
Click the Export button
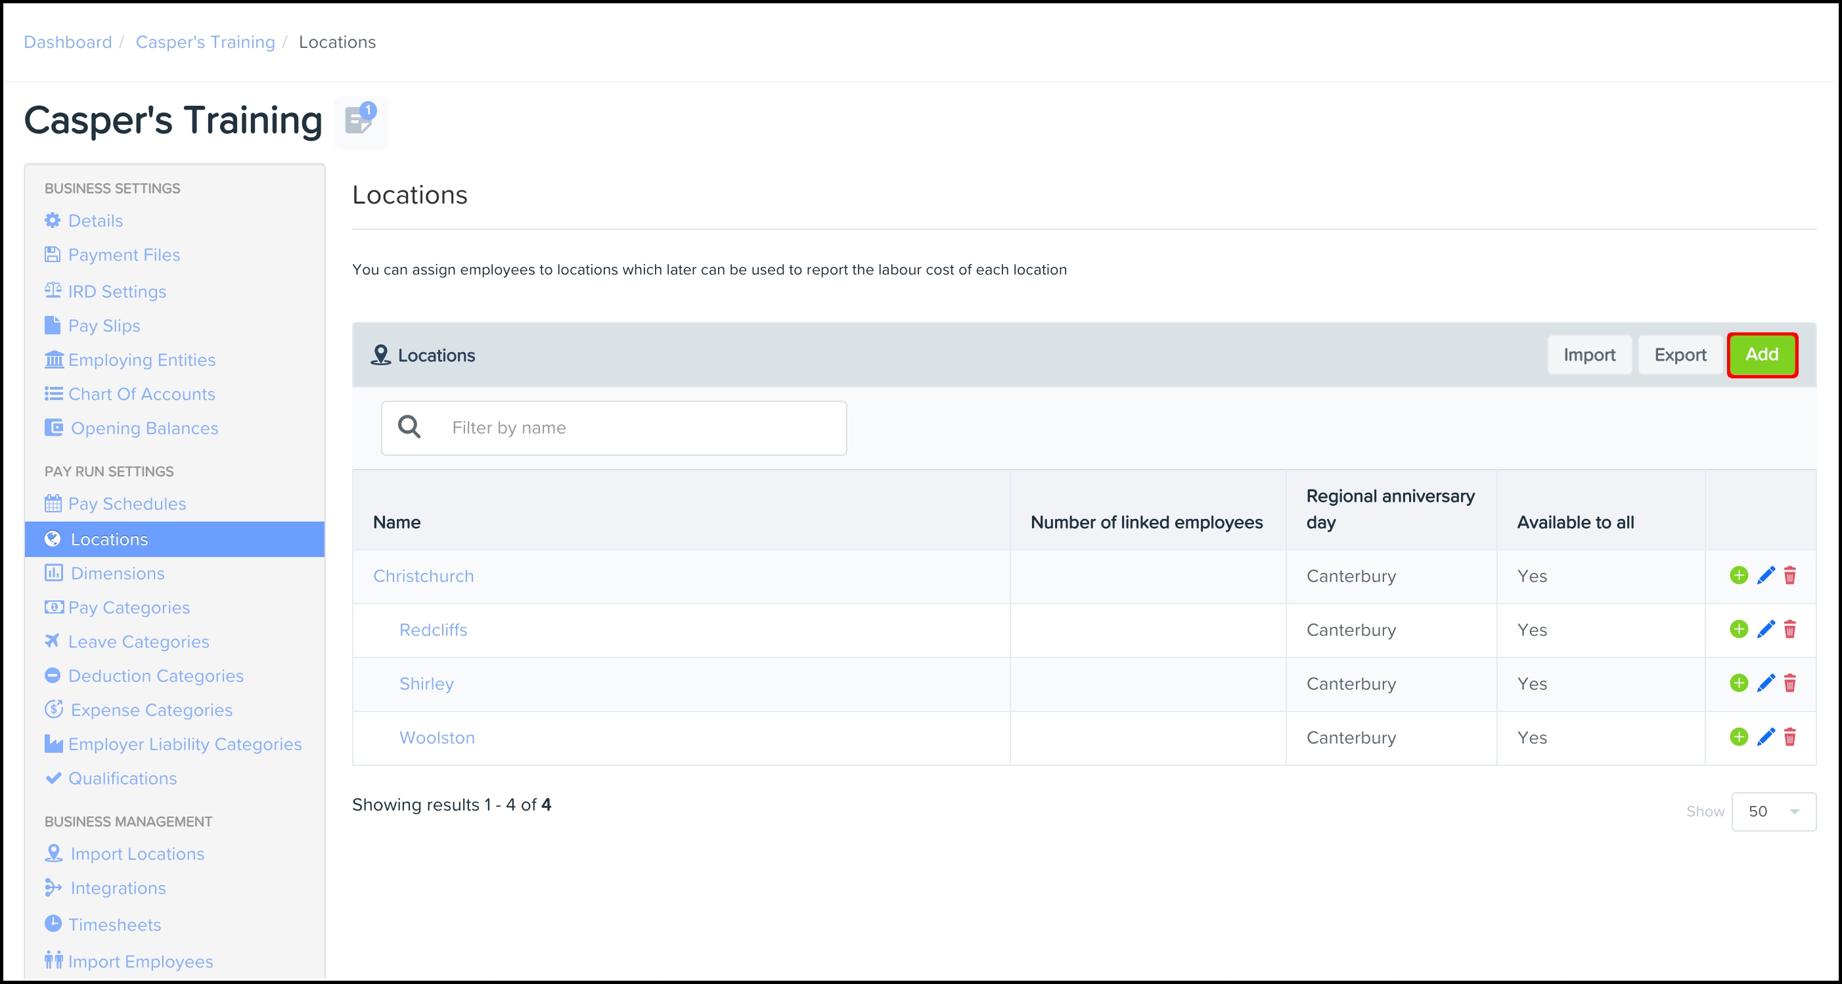click(1680, 355)
